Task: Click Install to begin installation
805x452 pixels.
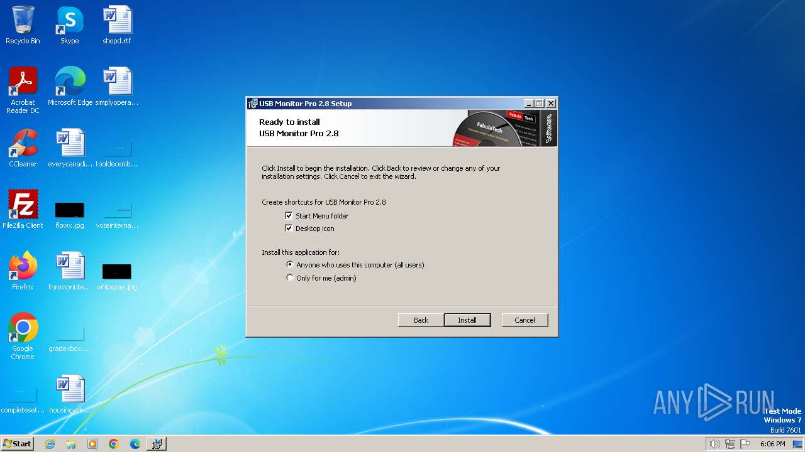Action: [x=467, y=320]
